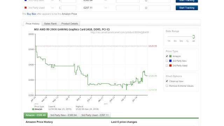Switch to the Sales Rank tab

pyautogui.click(x=50, y=23)
